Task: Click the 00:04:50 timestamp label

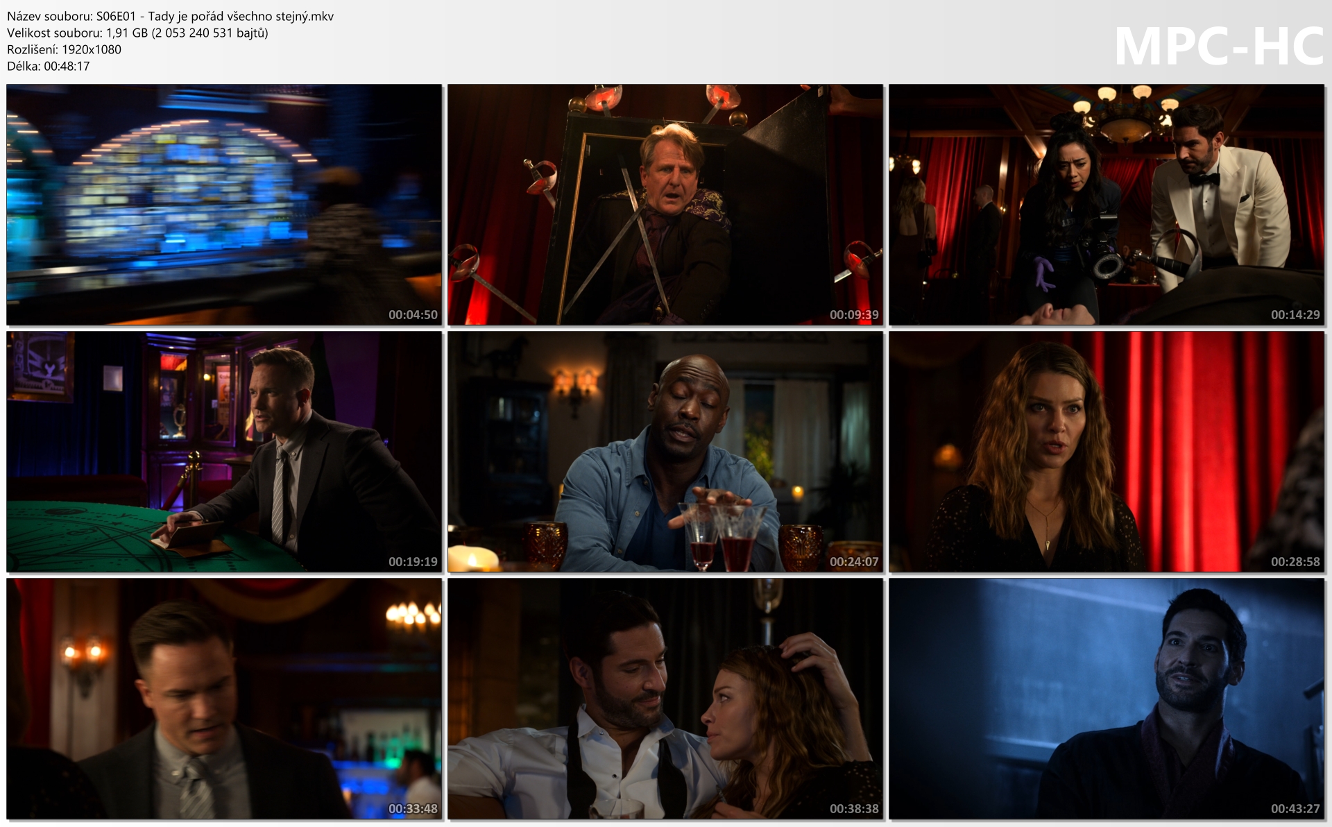Action: tap(413, 315)
